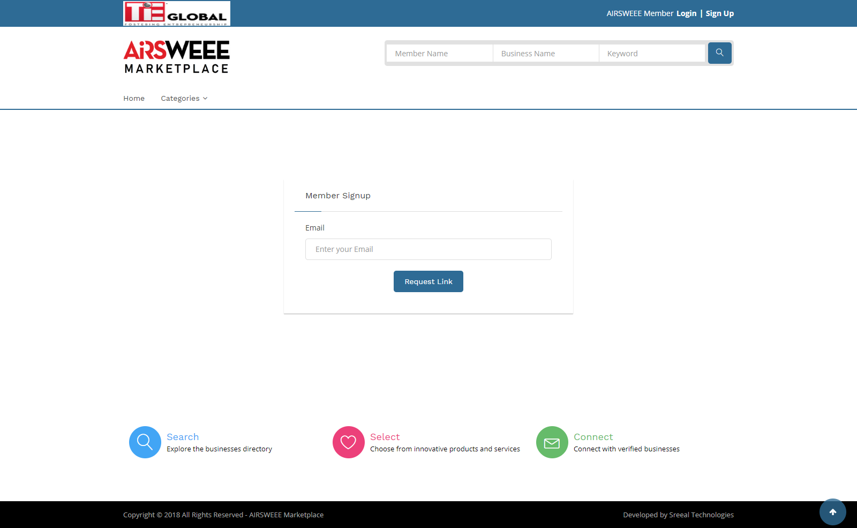
Task: Click the Connect heading text
Action: pos(593,437)
